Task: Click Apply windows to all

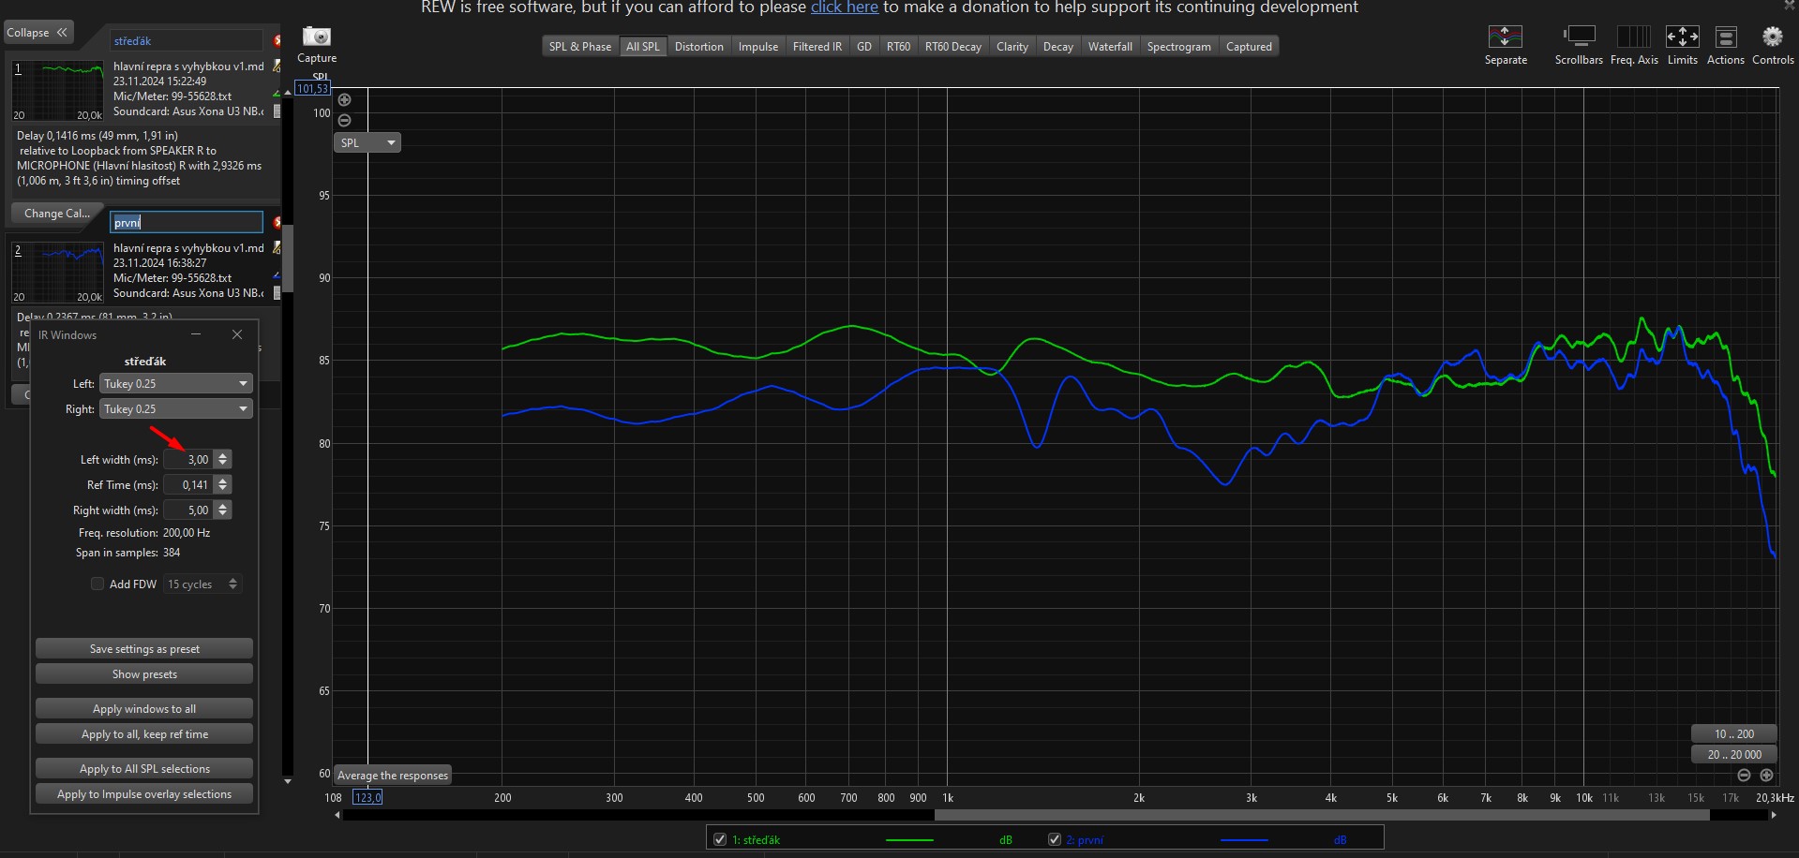Action: click(144, 709)
